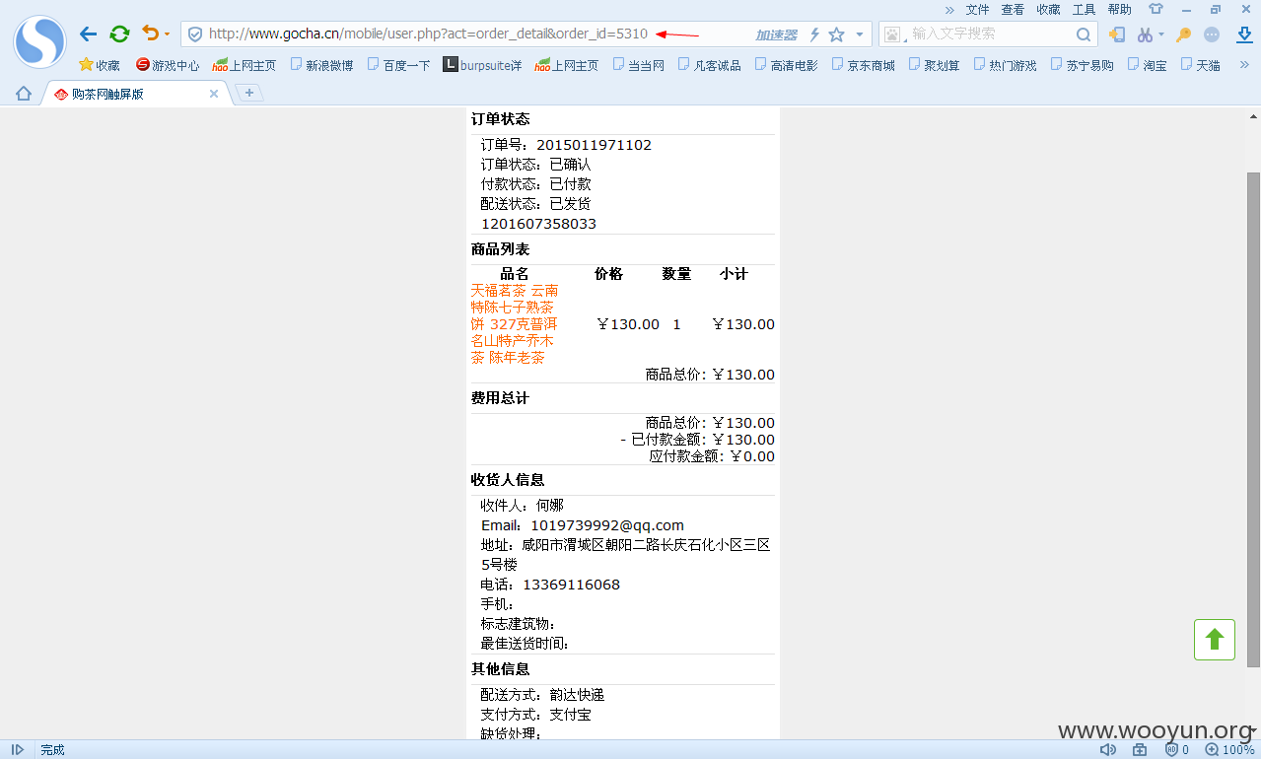Click the site security shield icon
1261x759 pixels.
(195, 34)
